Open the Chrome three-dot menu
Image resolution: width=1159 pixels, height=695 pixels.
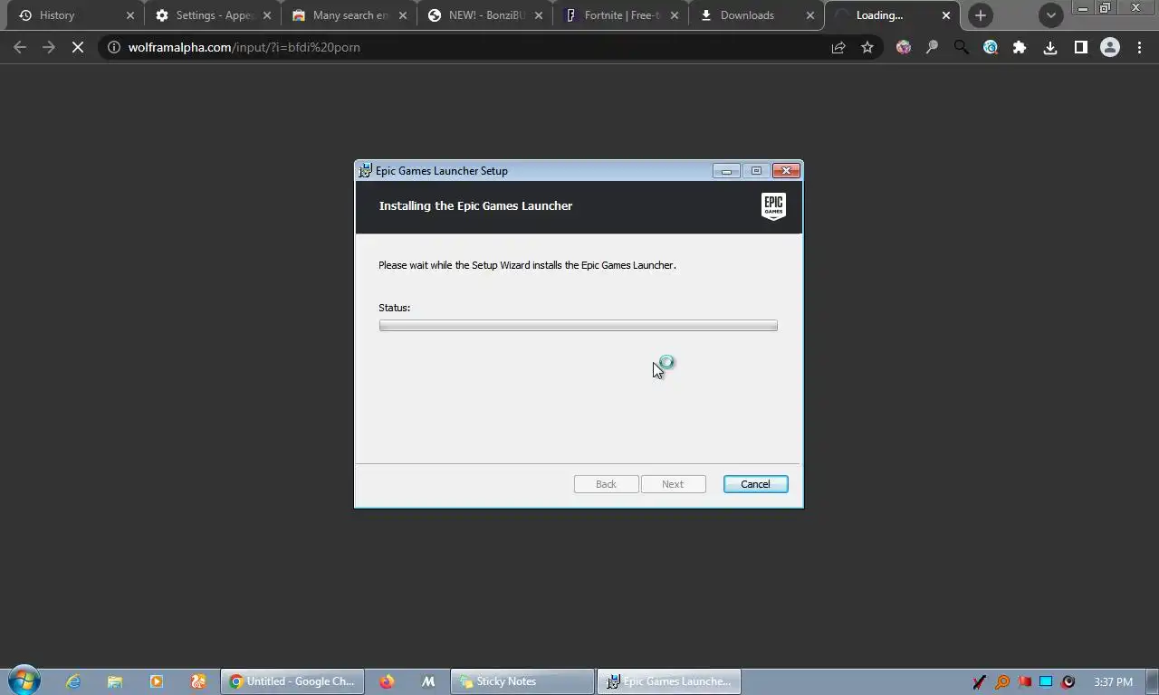[x=1140, y=47]
